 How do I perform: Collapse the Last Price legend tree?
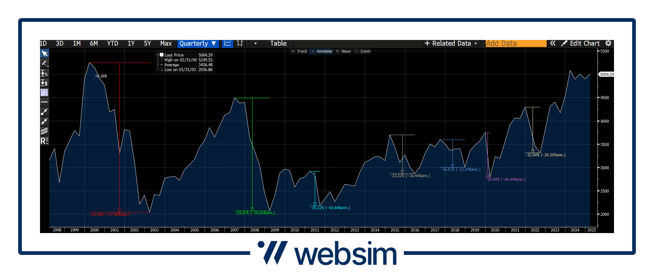(x=158, y=55)
